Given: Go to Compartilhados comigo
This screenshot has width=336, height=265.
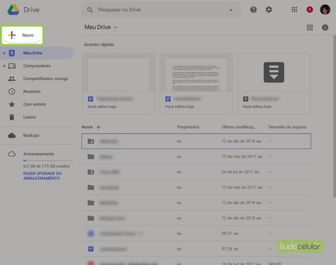Looking at the screenshot, I should [x=45, y=78].
